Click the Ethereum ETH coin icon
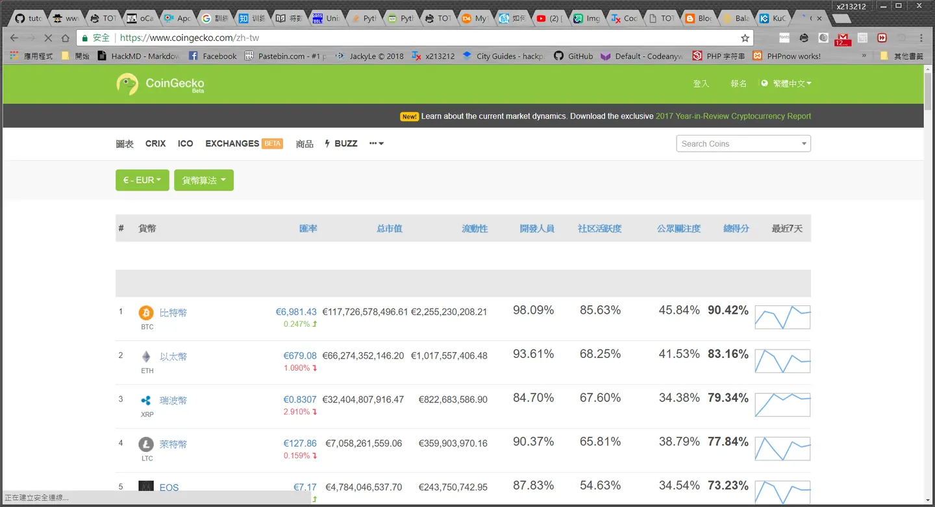 [146, 357]
